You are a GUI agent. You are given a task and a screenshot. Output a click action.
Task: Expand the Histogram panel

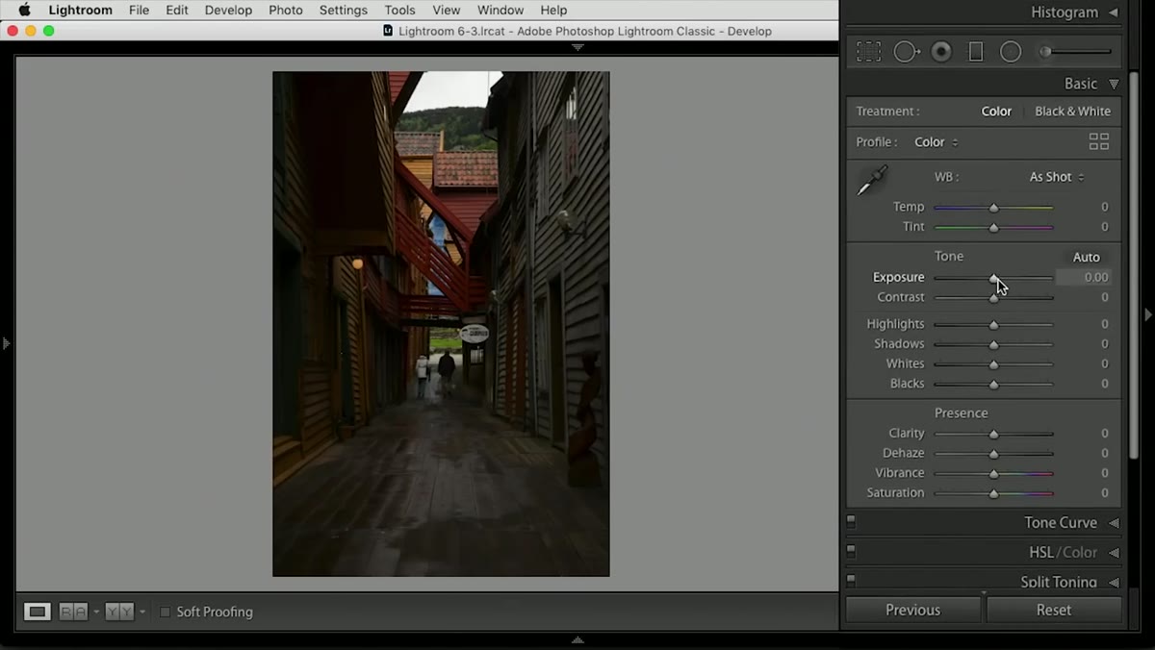point(1114,12)
